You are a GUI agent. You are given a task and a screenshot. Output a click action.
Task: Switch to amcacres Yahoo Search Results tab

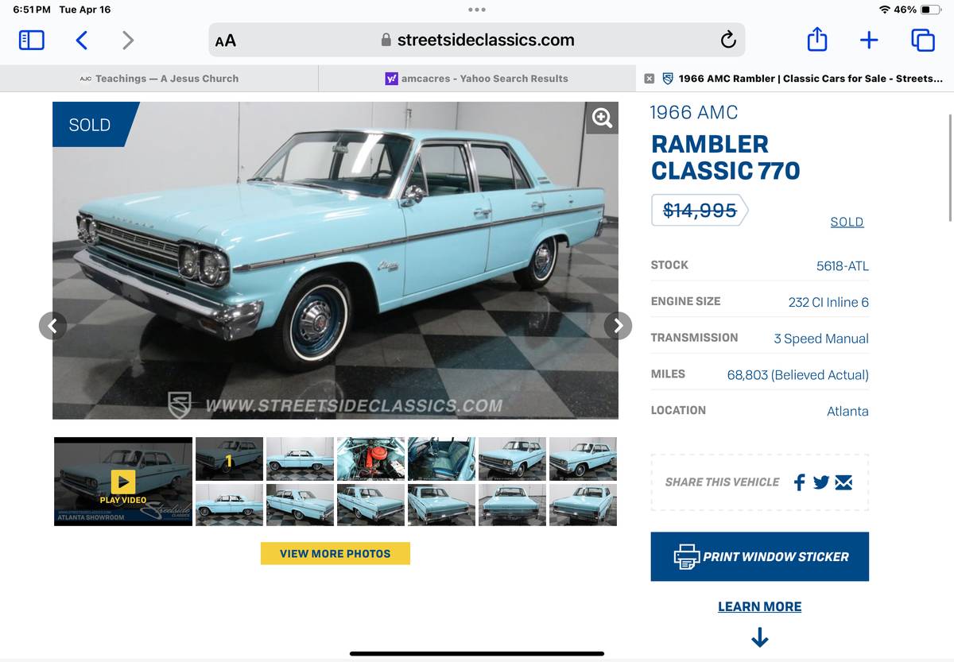coord(477,79)
